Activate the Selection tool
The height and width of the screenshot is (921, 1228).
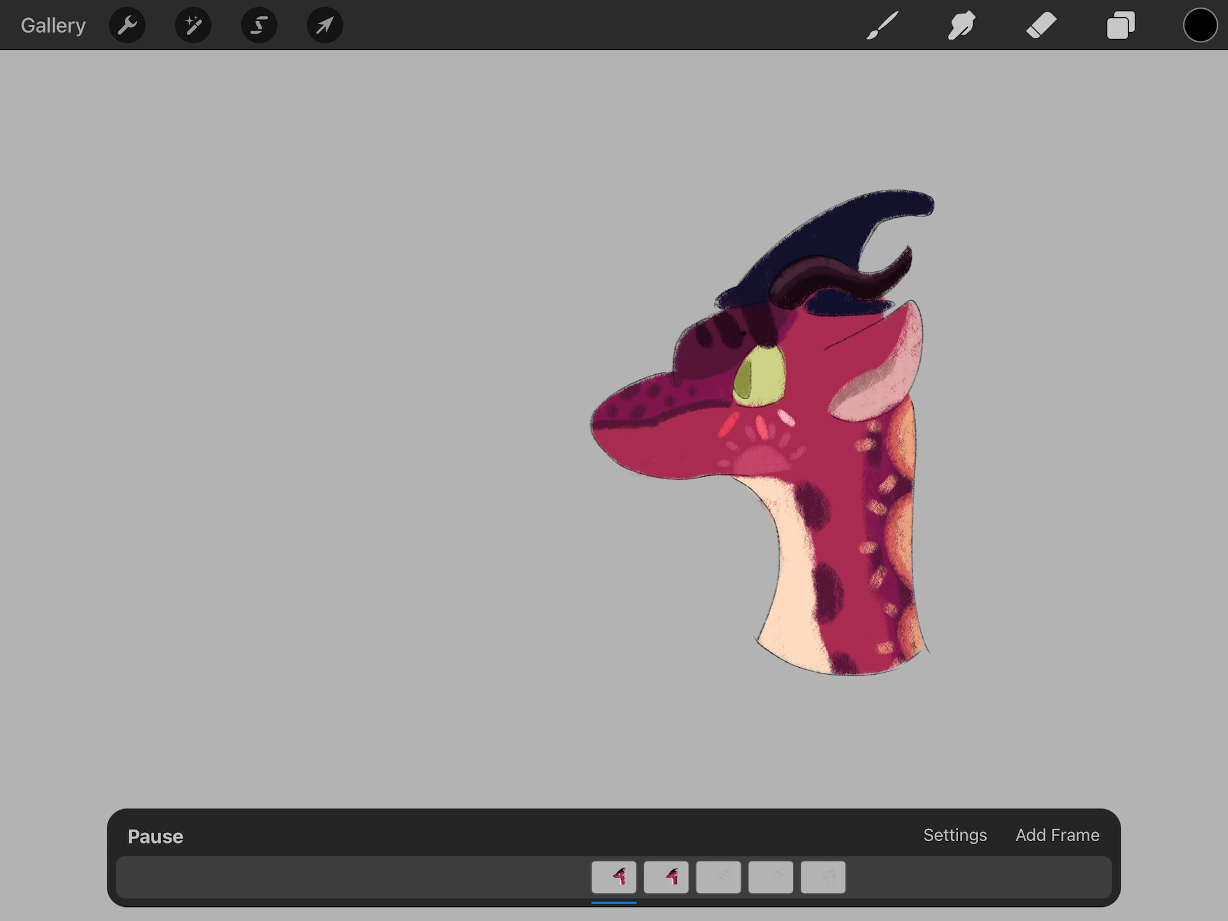[x=259, y=26]
